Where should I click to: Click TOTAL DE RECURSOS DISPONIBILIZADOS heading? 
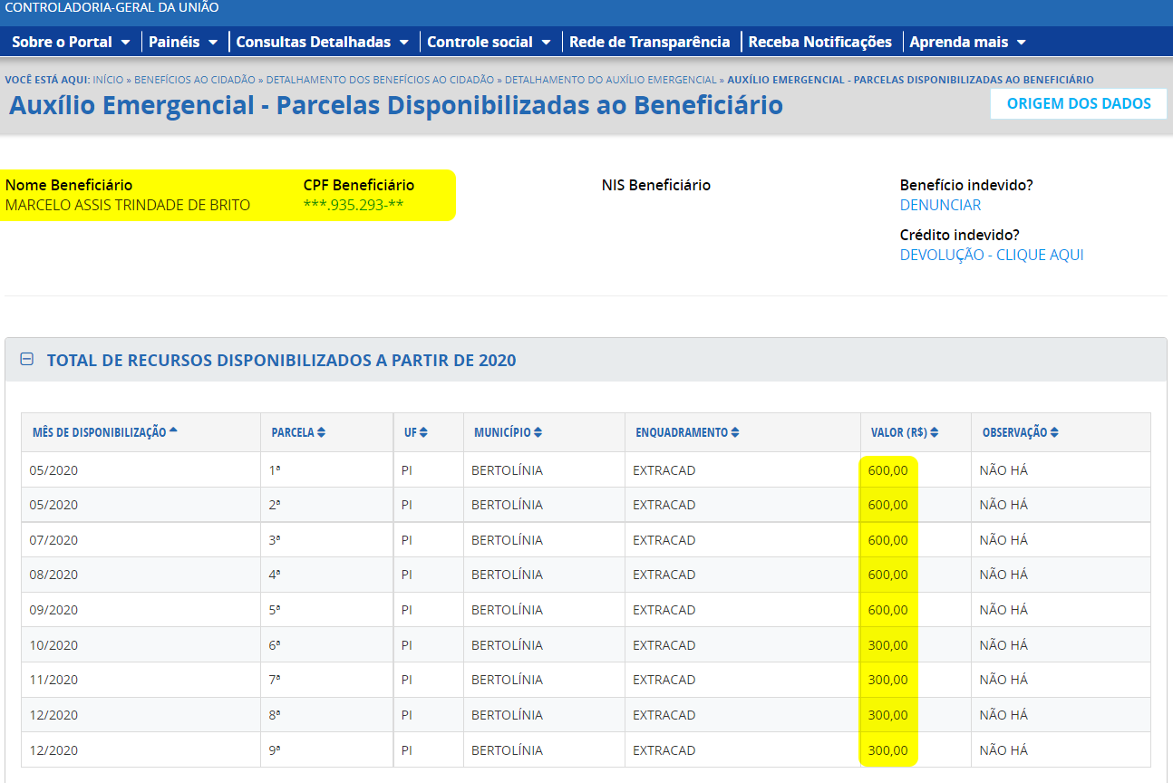click(x=282, y=360)
